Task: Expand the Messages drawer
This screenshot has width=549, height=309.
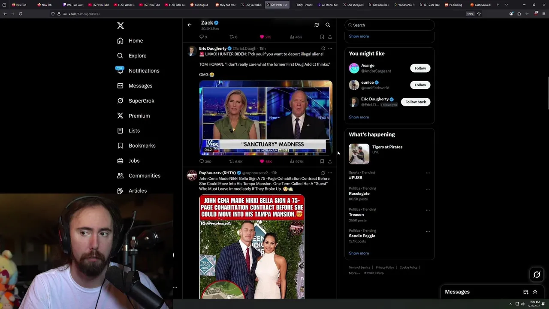Action: 535,292
